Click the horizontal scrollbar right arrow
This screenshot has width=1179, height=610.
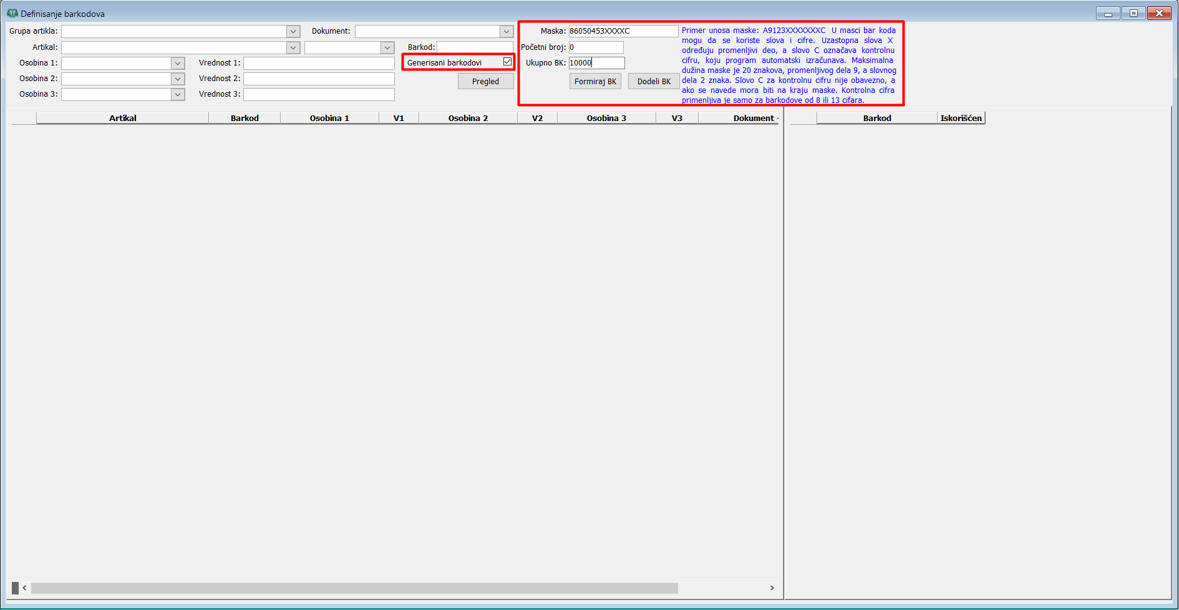772,588
